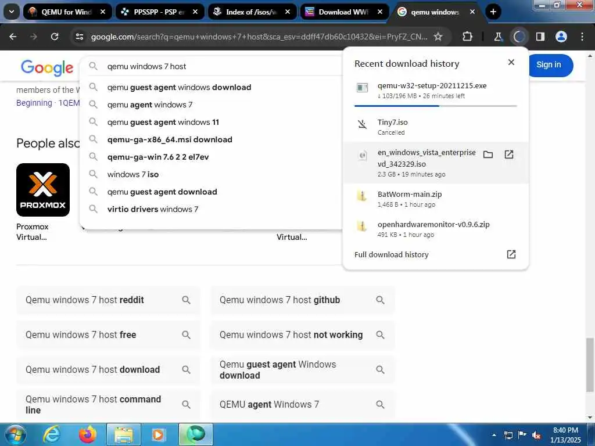Screen dimensions: 595x446
Task: Go back to the previous page
Action: coord(13,37)
